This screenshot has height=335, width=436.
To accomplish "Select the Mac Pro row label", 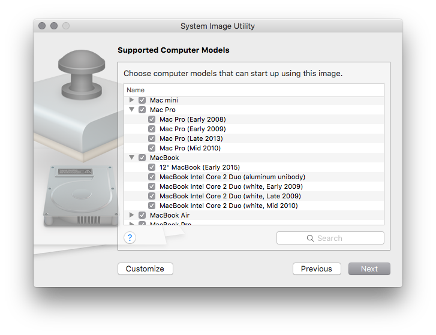I will point(163,110).
